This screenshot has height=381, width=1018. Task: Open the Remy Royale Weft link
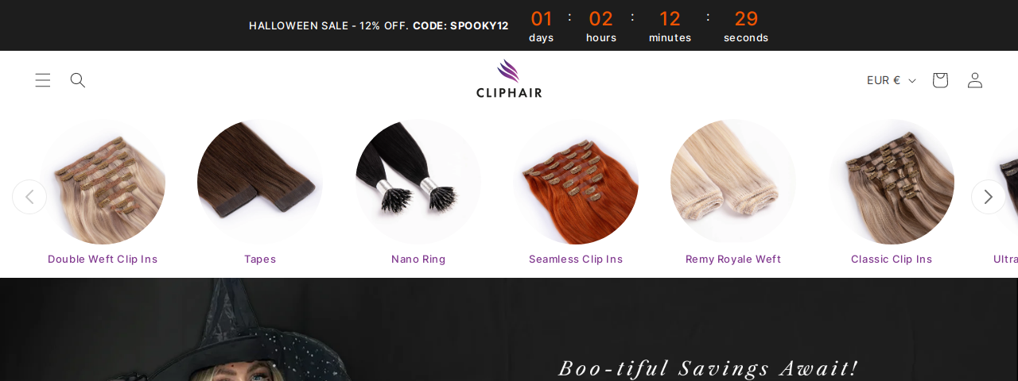tap(733, 260)
